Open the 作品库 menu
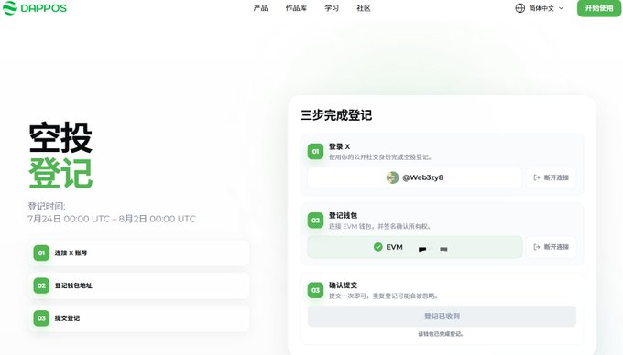Viewport: 623px width, 355px height. pos(296,8)
